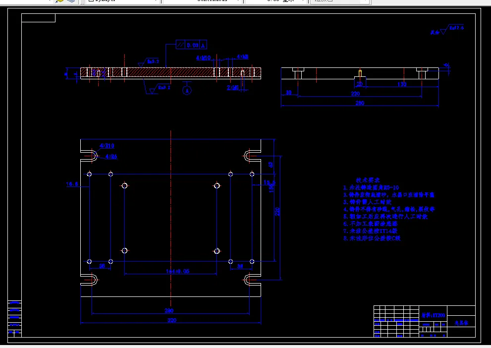Pick the vertical 220 dimension in plan view
The width and height of the screenshot is (491, 348).
277,212
